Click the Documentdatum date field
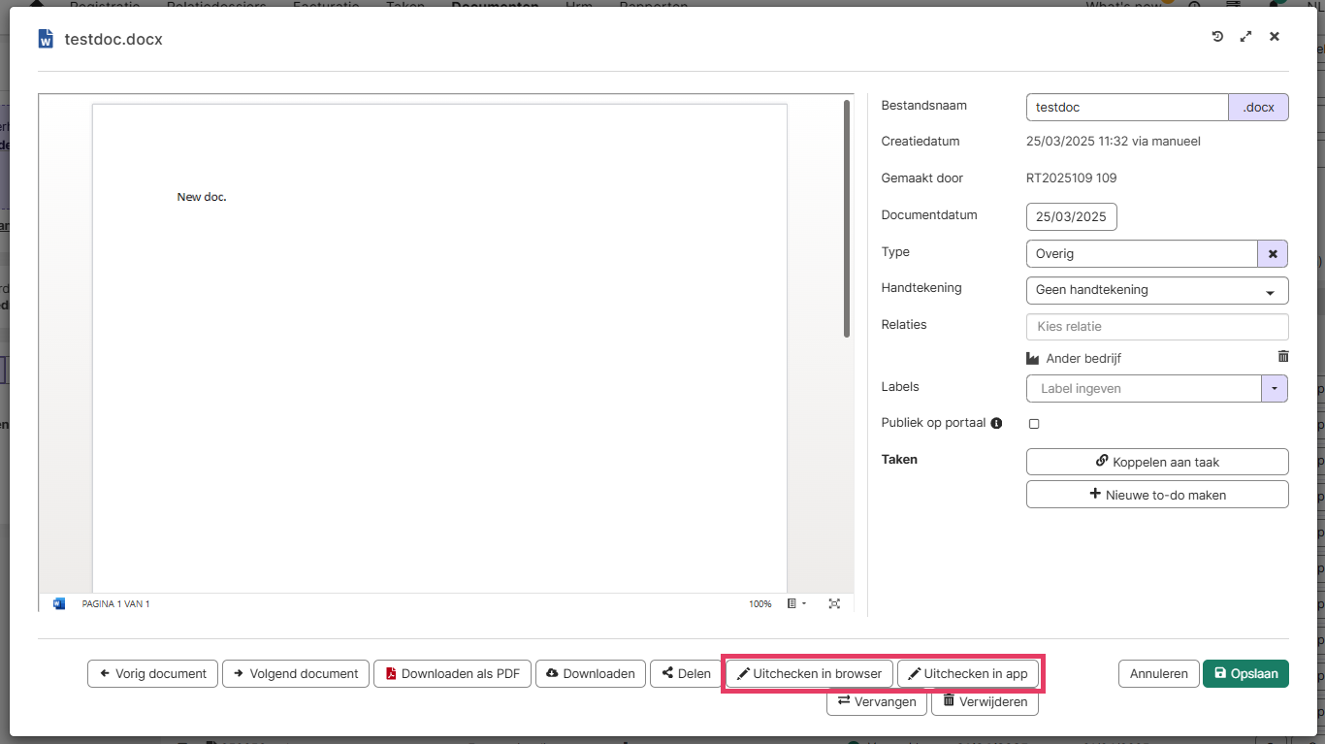The width and height of the screenshot is (1325, 744). tap(1071, 216)
